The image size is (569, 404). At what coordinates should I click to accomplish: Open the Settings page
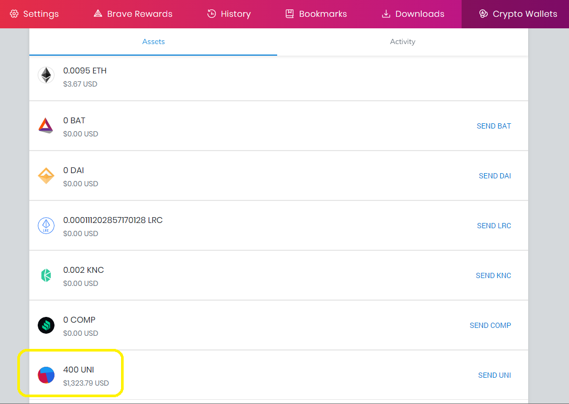[x=34, y=14]
